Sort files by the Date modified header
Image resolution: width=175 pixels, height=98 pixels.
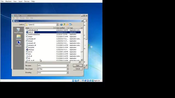[61, 28]
